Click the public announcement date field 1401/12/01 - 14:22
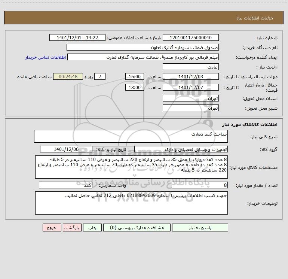The image size is (288, 279). 77,38
